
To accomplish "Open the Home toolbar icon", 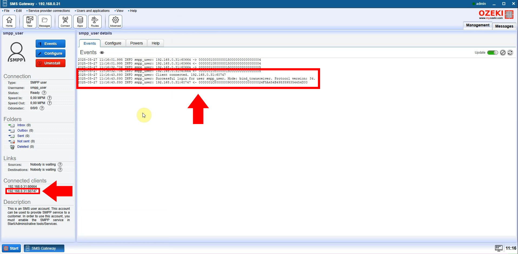I will [9, 22].
